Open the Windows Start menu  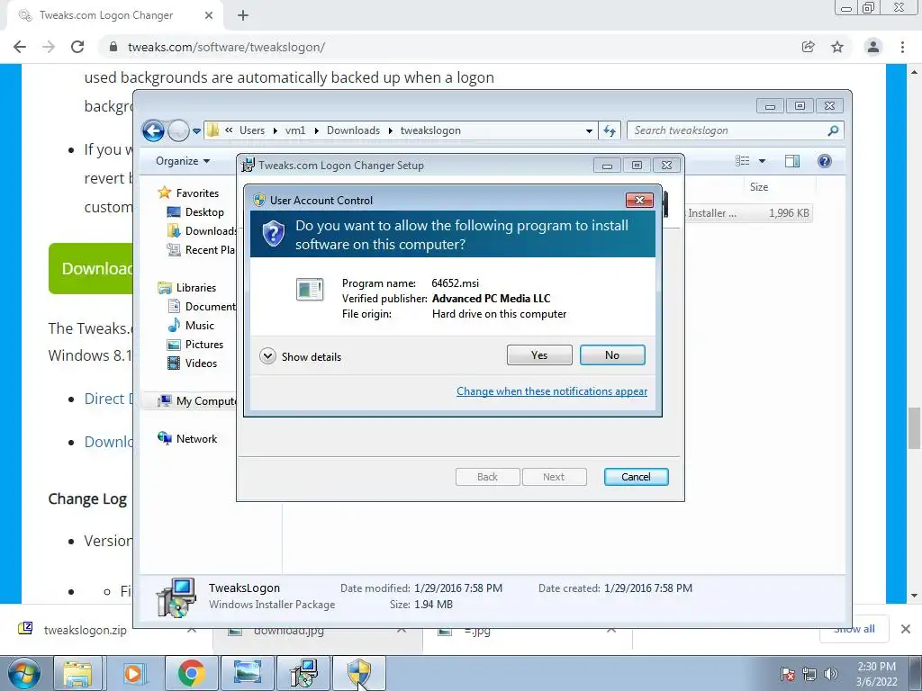[x=23, y=673]
